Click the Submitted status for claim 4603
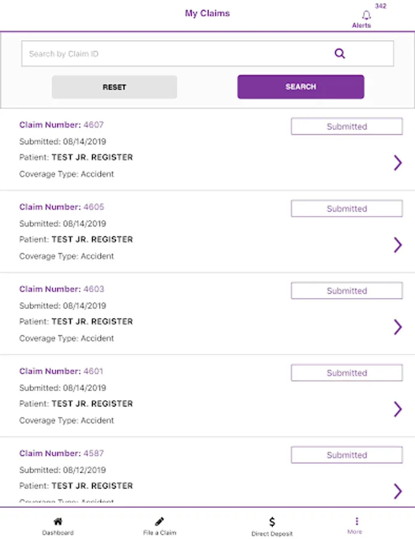 pyautogui.click(x=347, y=291)
